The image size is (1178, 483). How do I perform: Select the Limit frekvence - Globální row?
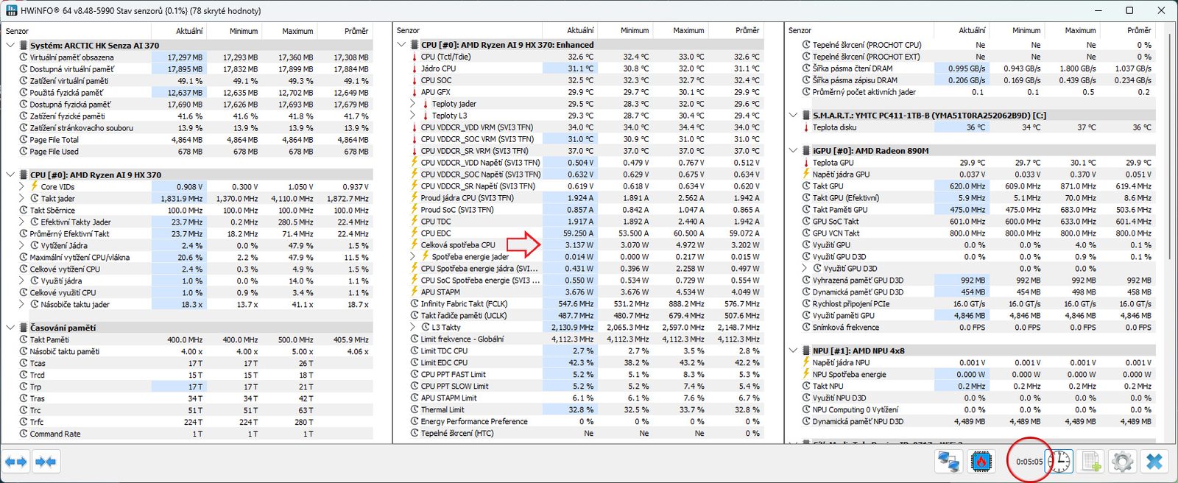[579, 339]
